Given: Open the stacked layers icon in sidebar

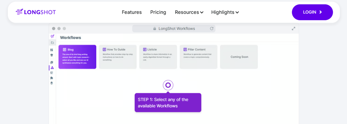Looking at the screenshot, I should [x=52, y=83].
